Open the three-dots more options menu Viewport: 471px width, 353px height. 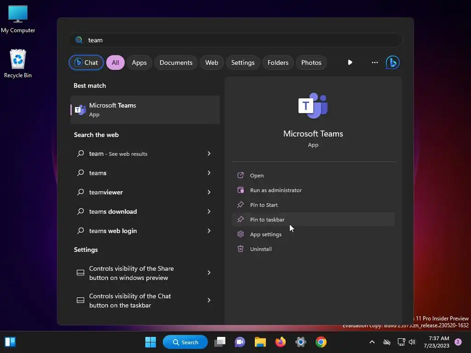[x=374, y=63]
